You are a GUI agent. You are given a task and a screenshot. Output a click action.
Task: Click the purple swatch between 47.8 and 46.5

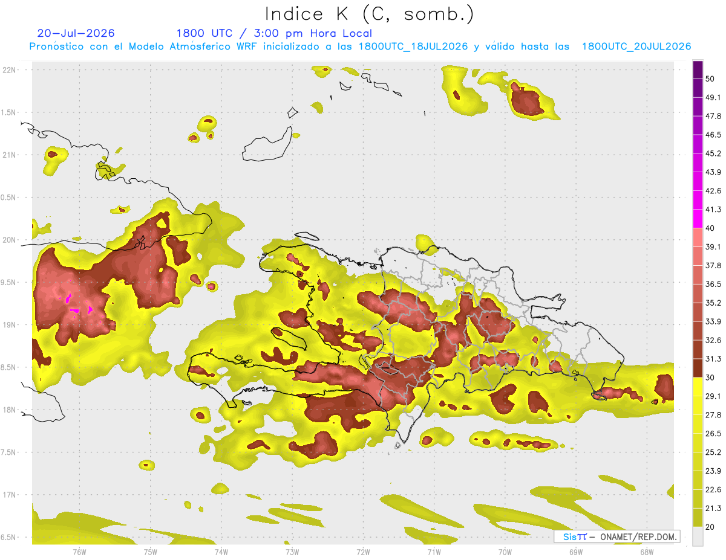(698, 126)
